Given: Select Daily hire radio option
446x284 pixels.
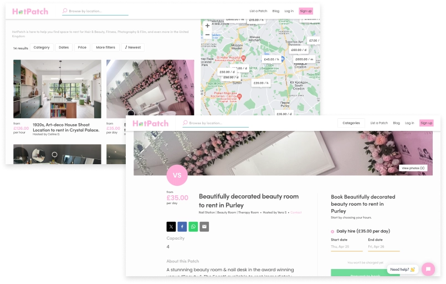Looking at the screenshot, I should [332, 232].
